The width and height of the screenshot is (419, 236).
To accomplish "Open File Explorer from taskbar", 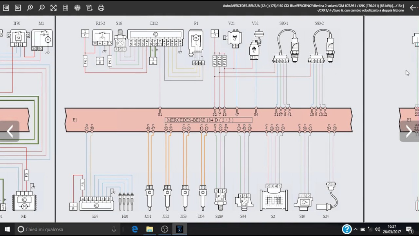I will [x=150, y=229].
